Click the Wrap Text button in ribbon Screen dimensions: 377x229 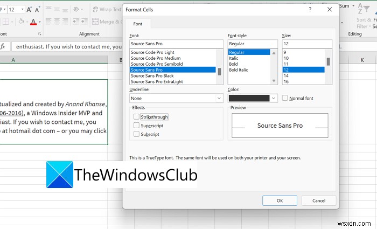pos(107,9)
